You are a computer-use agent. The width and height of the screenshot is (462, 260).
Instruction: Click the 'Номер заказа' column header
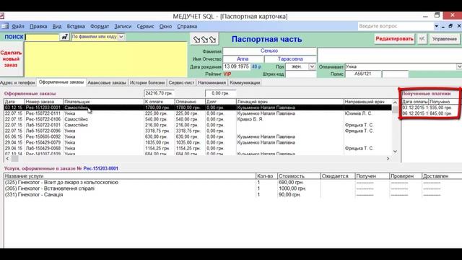pyautogui.click(x=44, y=102)
